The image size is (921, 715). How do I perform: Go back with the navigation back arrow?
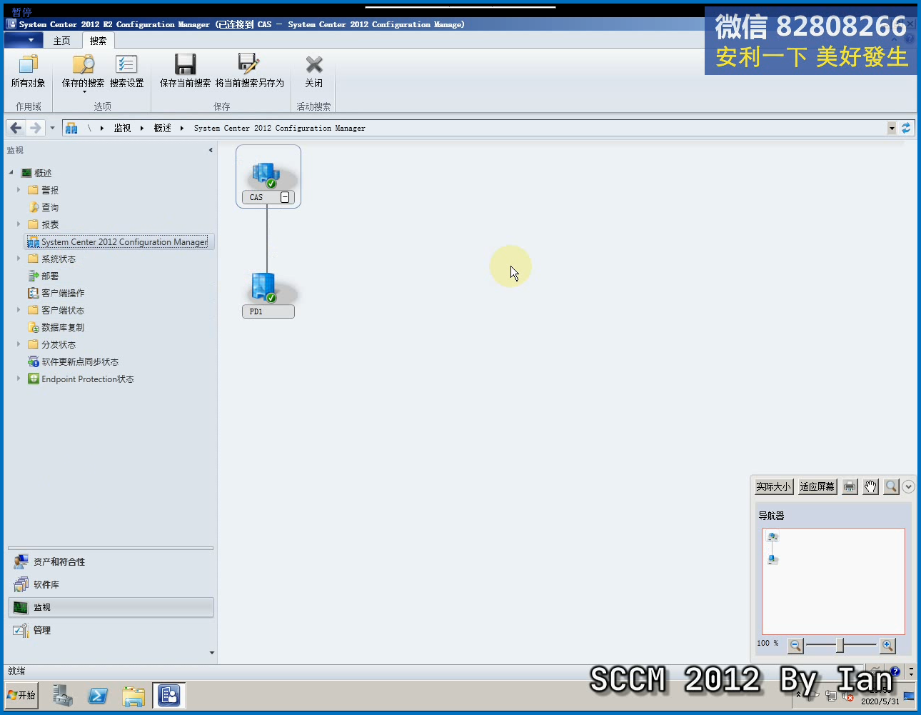pos(16,128)
